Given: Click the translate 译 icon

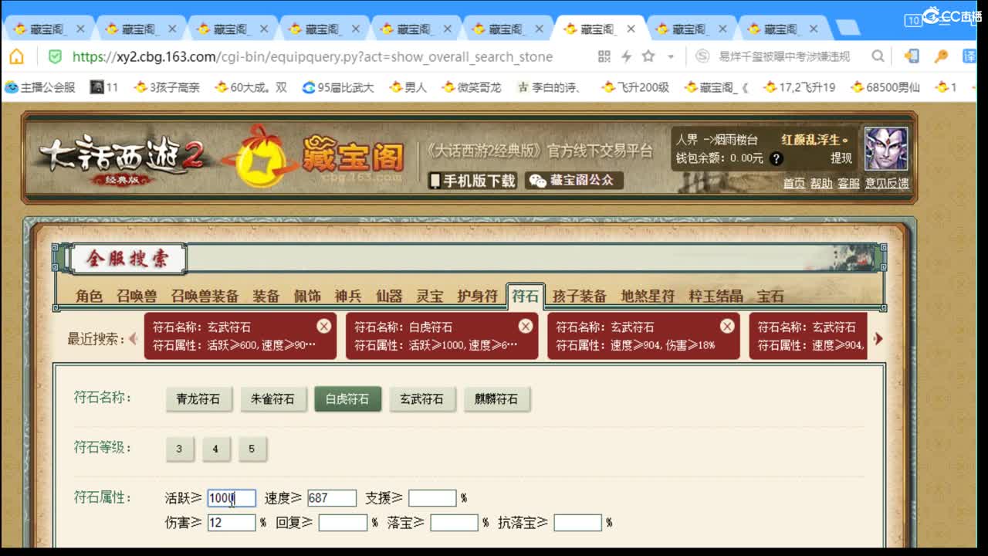Looking at the screenshot, I should click(969, 56).
